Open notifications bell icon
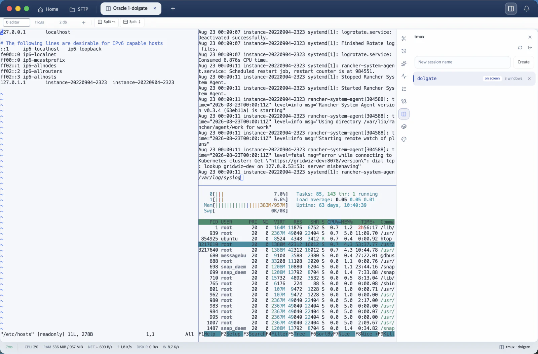538x354 pixels. pos(527,9)
